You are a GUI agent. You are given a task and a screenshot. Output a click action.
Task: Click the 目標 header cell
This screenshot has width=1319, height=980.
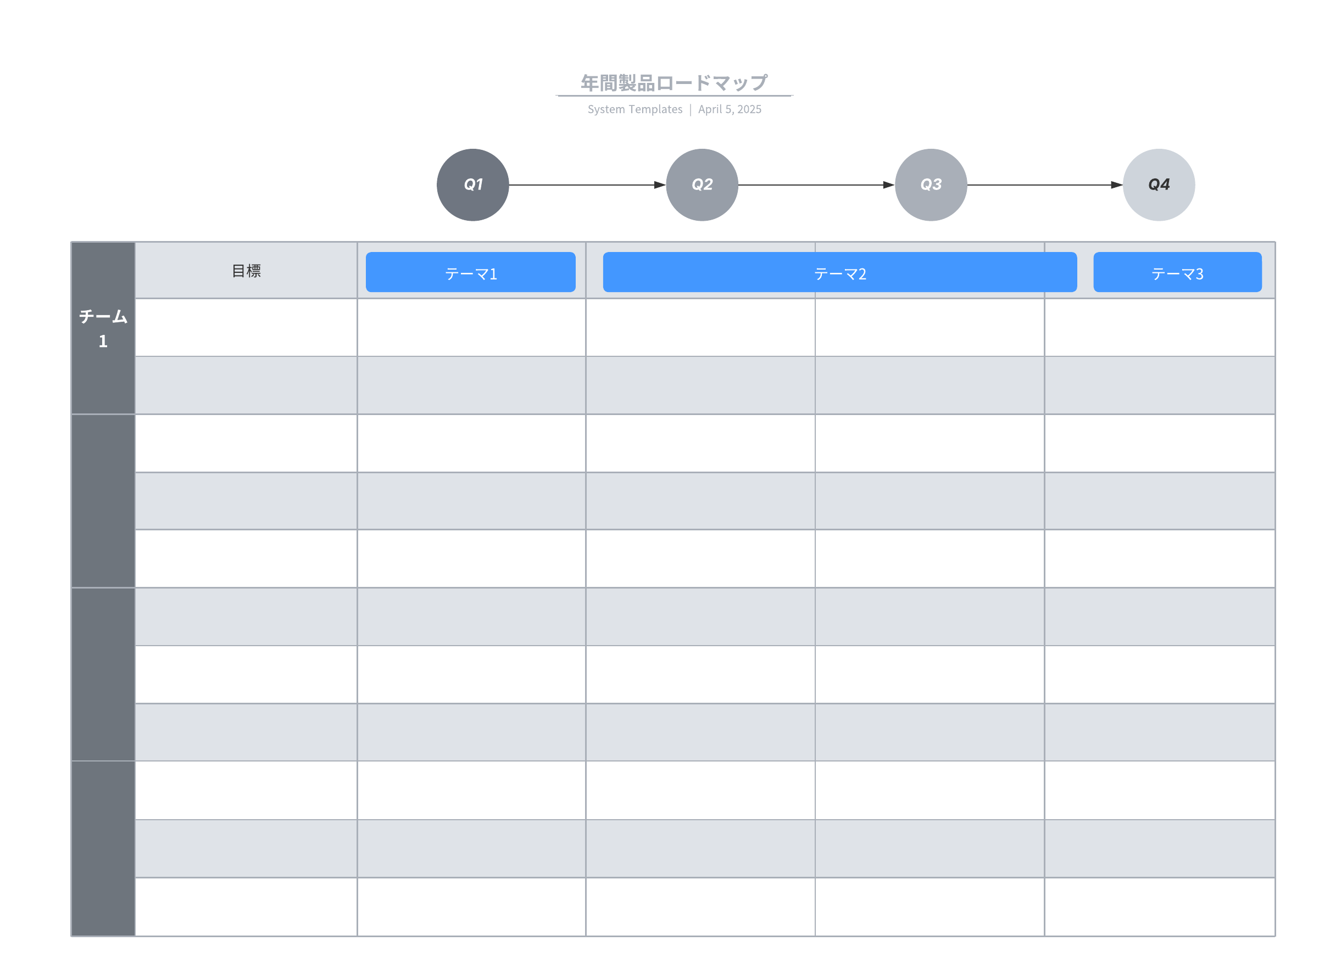click(246, 271)
